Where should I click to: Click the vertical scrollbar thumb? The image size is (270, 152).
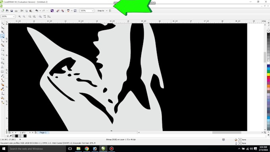pos(265,57)
